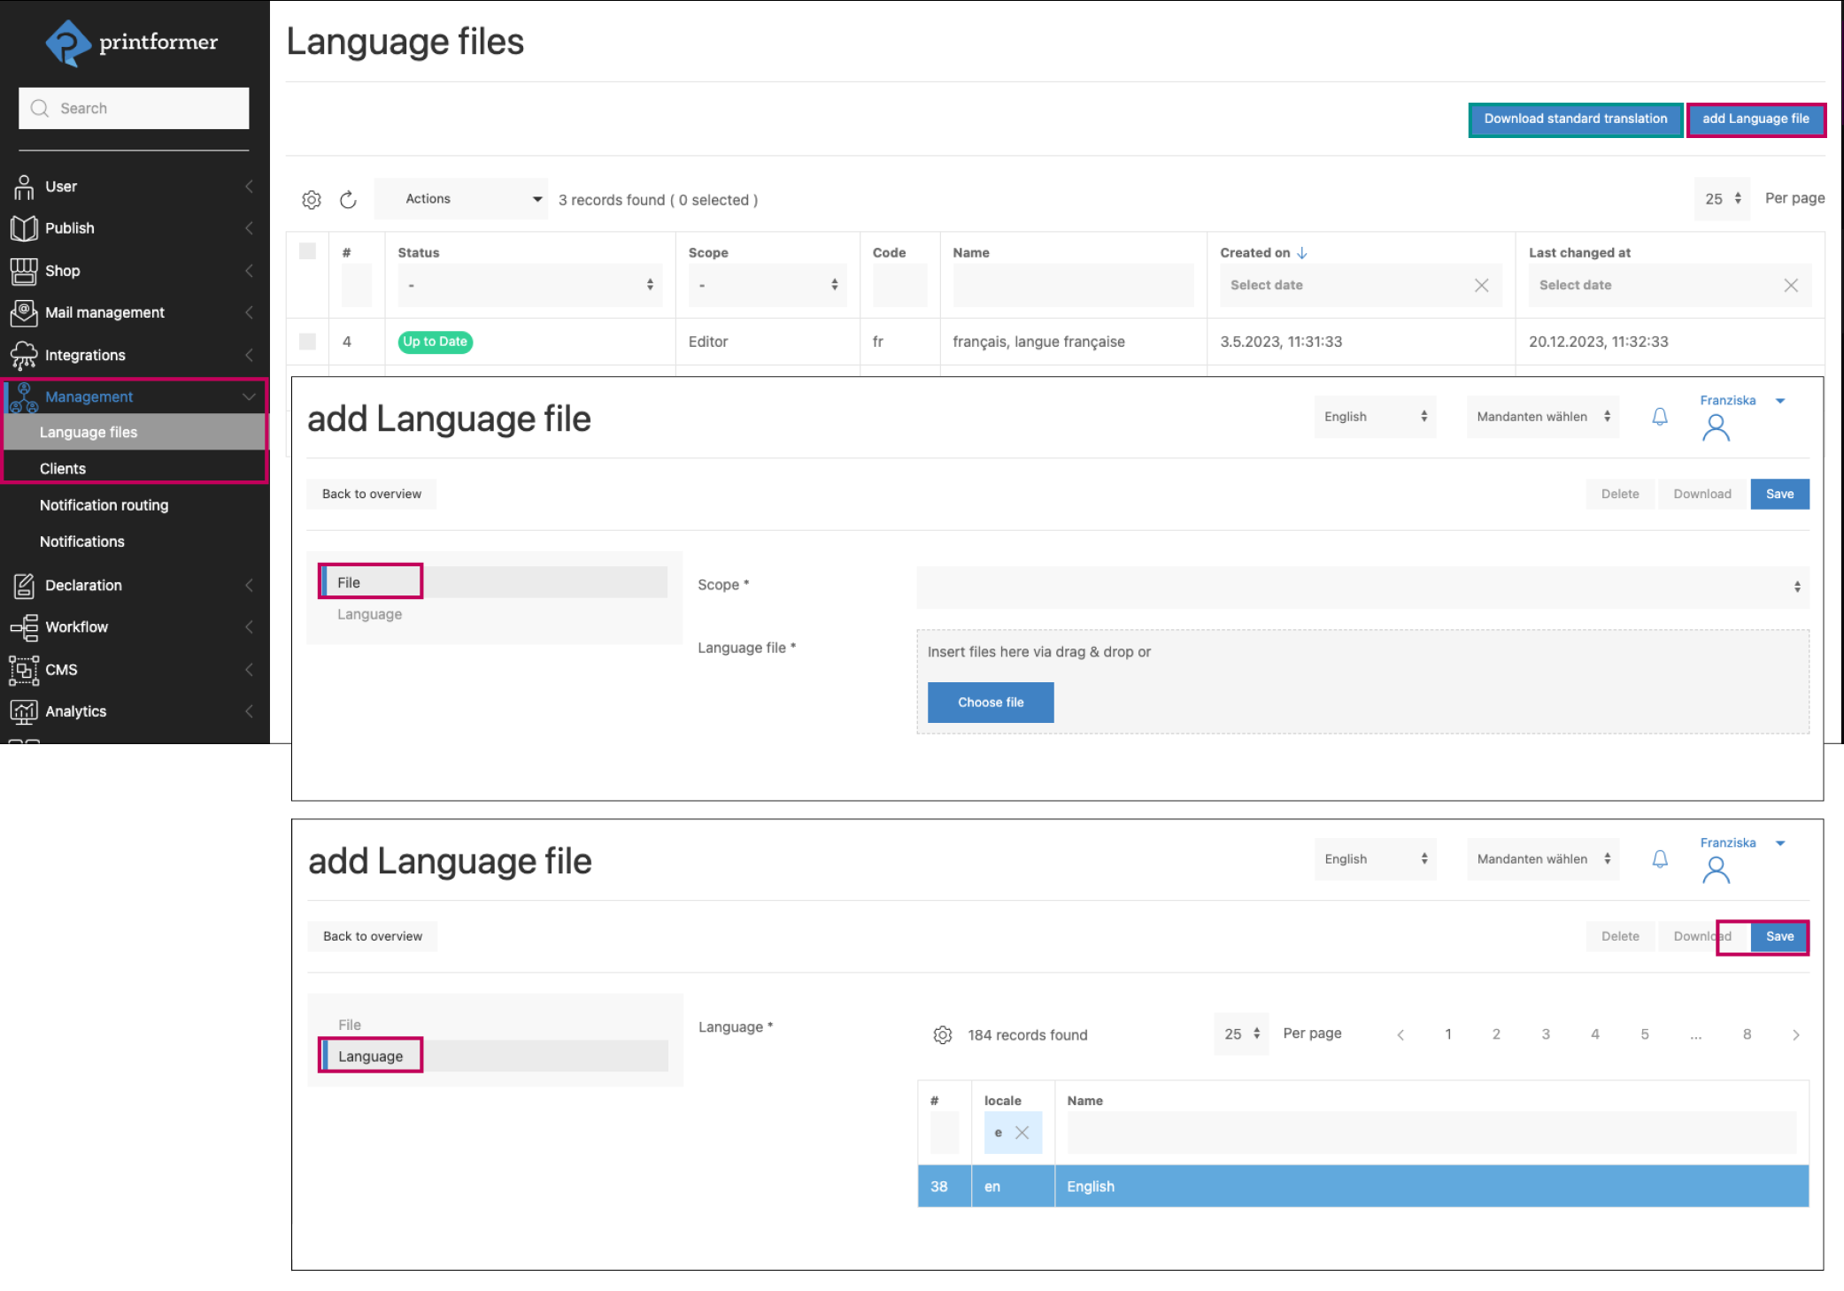The width and height of the screenshot is (1844, 1291).
Task: Clear the locale filter with X
Action: point(1022,1133)
